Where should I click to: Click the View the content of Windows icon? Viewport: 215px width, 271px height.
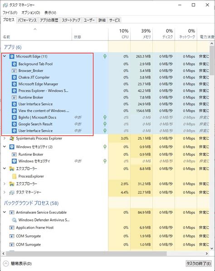[14, 111]
